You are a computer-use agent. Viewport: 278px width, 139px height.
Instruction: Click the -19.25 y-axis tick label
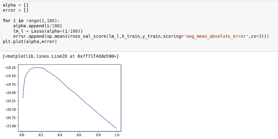(x=11, y=68)
